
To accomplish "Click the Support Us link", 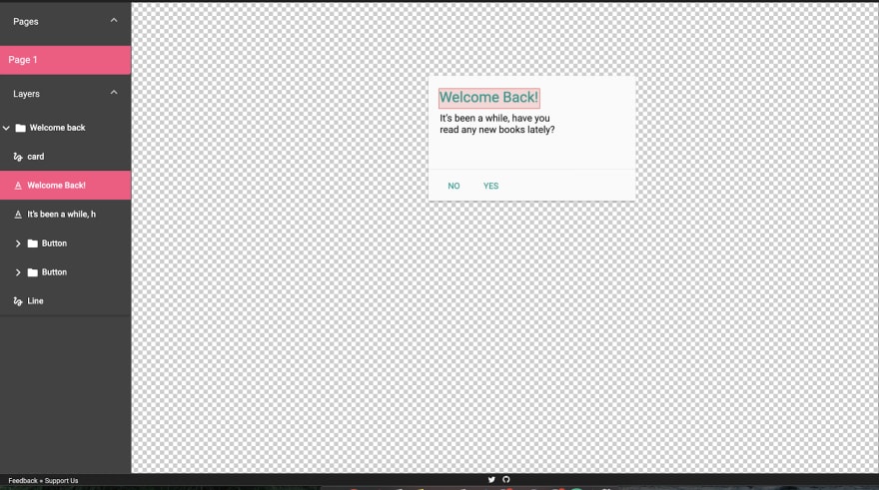I will [x=61, y=480].
